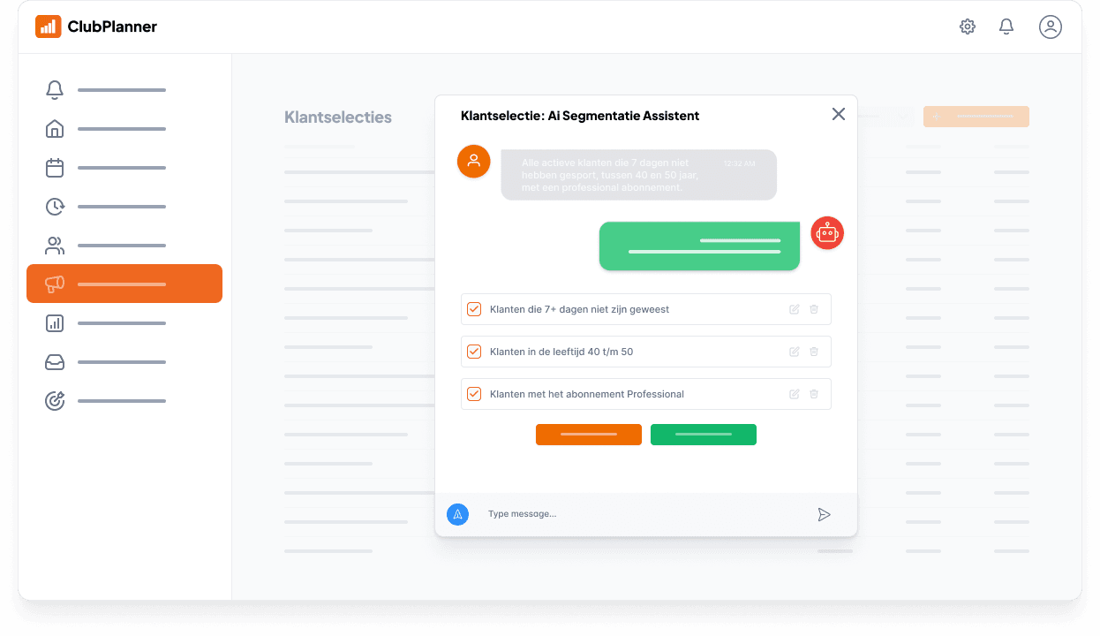Viewport: 1100px width, 636px height.
Task: Uncheck 'Klanten die 7+ dagen niet zijn geweest'
Action: click(x=474, y=309)
